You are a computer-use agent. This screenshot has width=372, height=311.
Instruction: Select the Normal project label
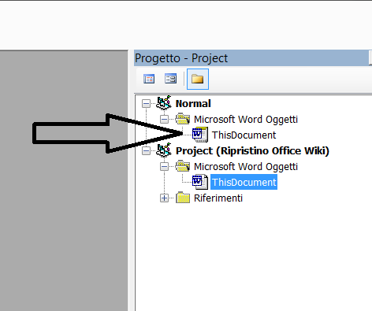point(193,104)
